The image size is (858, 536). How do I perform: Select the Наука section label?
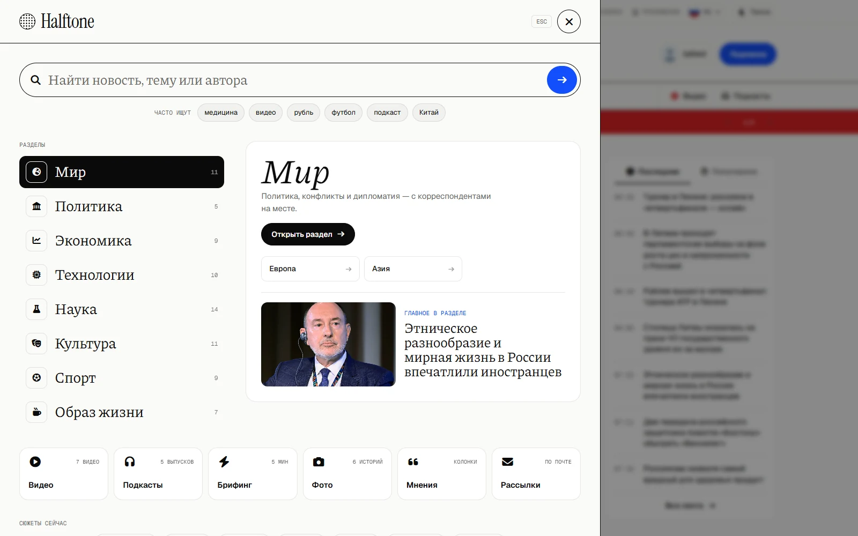(76, 309)
